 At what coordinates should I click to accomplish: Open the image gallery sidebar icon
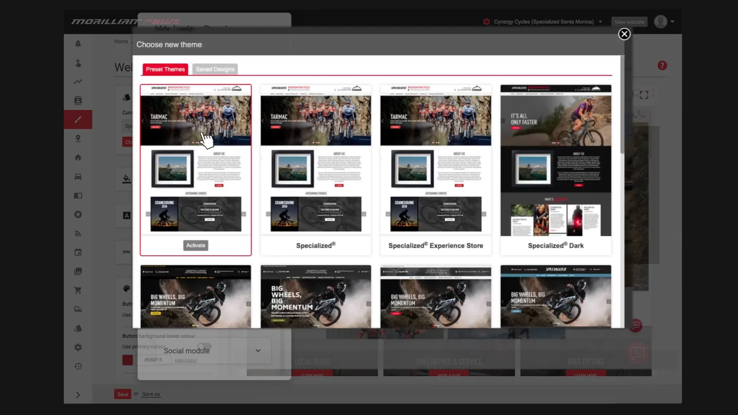coord(78,271)
